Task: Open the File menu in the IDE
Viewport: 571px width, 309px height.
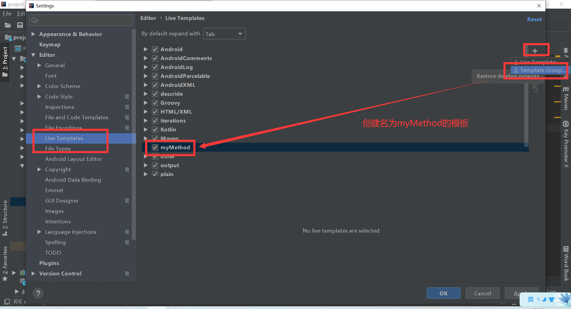Action: 7,14
